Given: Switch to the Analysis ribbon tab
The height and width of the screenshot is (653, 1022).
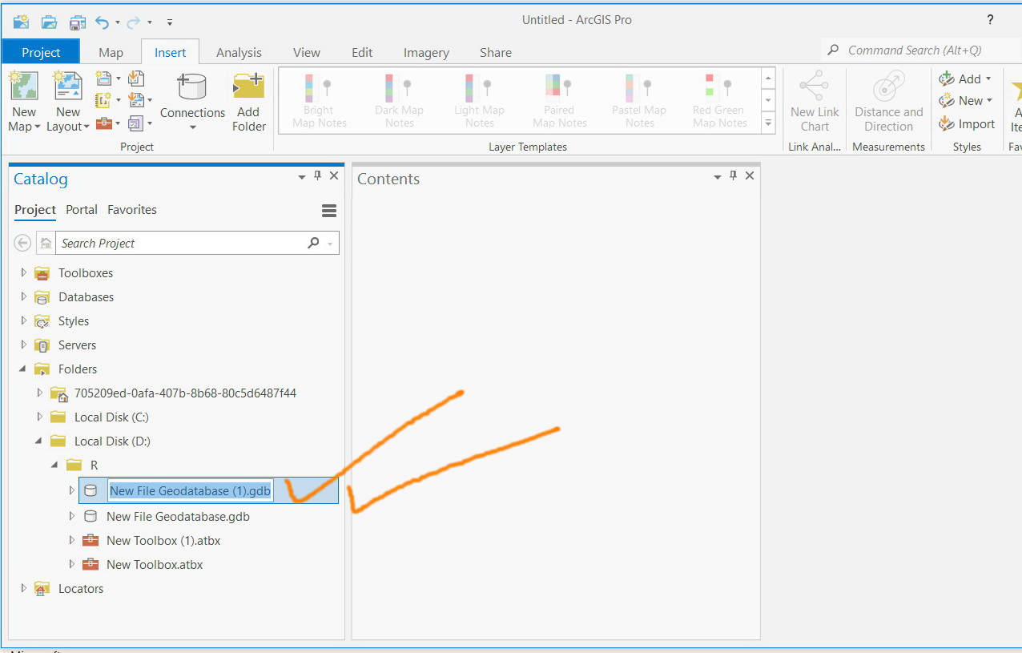Looking at the screenshot, I should click(239, 52).
